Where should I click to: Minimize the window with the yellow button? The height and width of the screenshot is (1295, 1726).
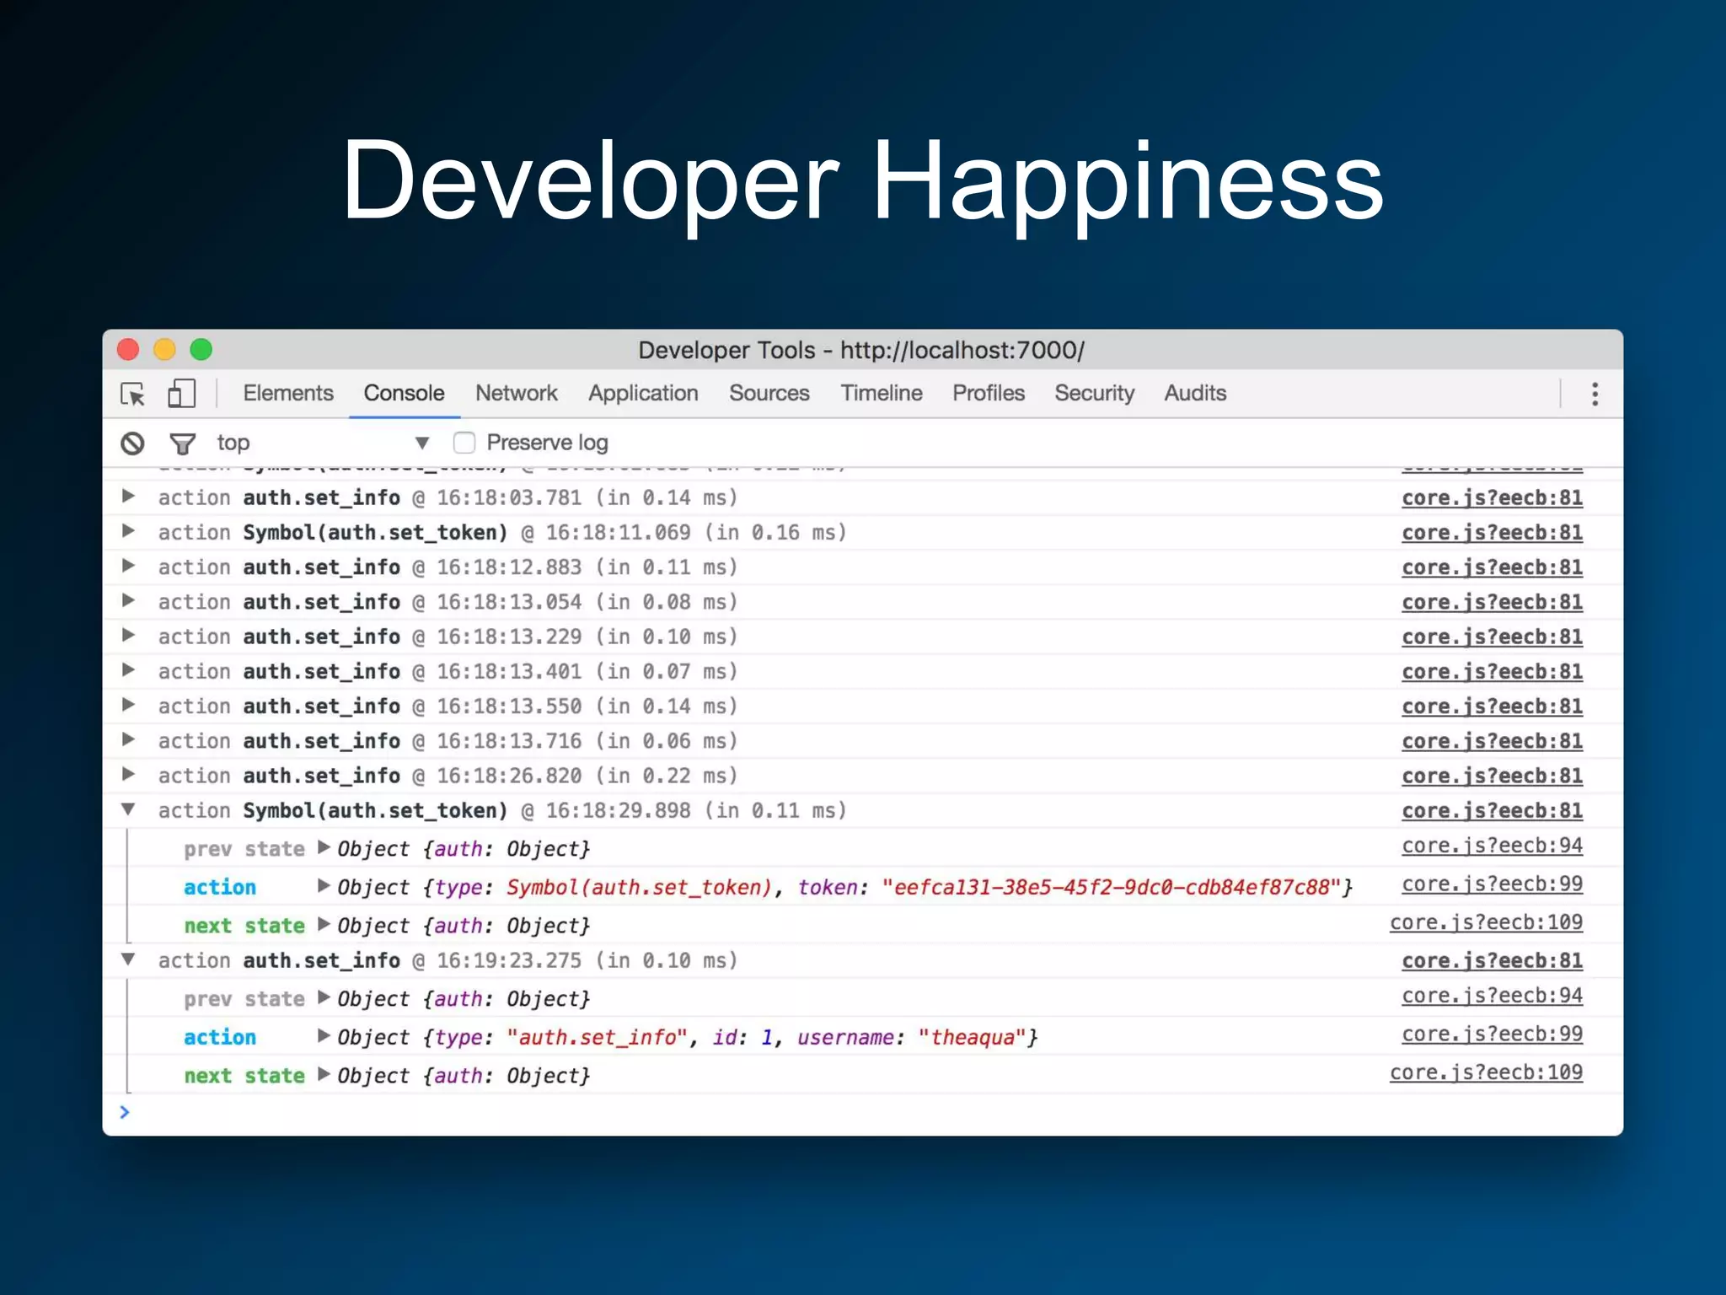tap(164, 349)
